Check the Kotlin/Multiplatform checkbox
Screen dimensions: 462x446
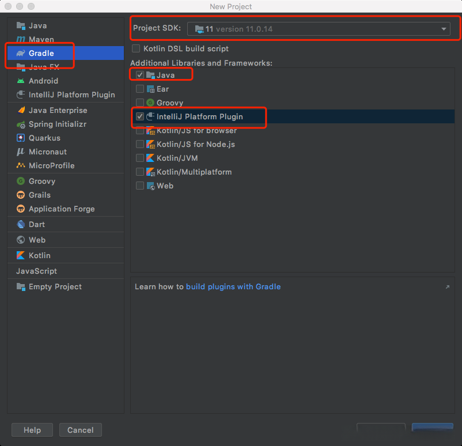point(140,172)
